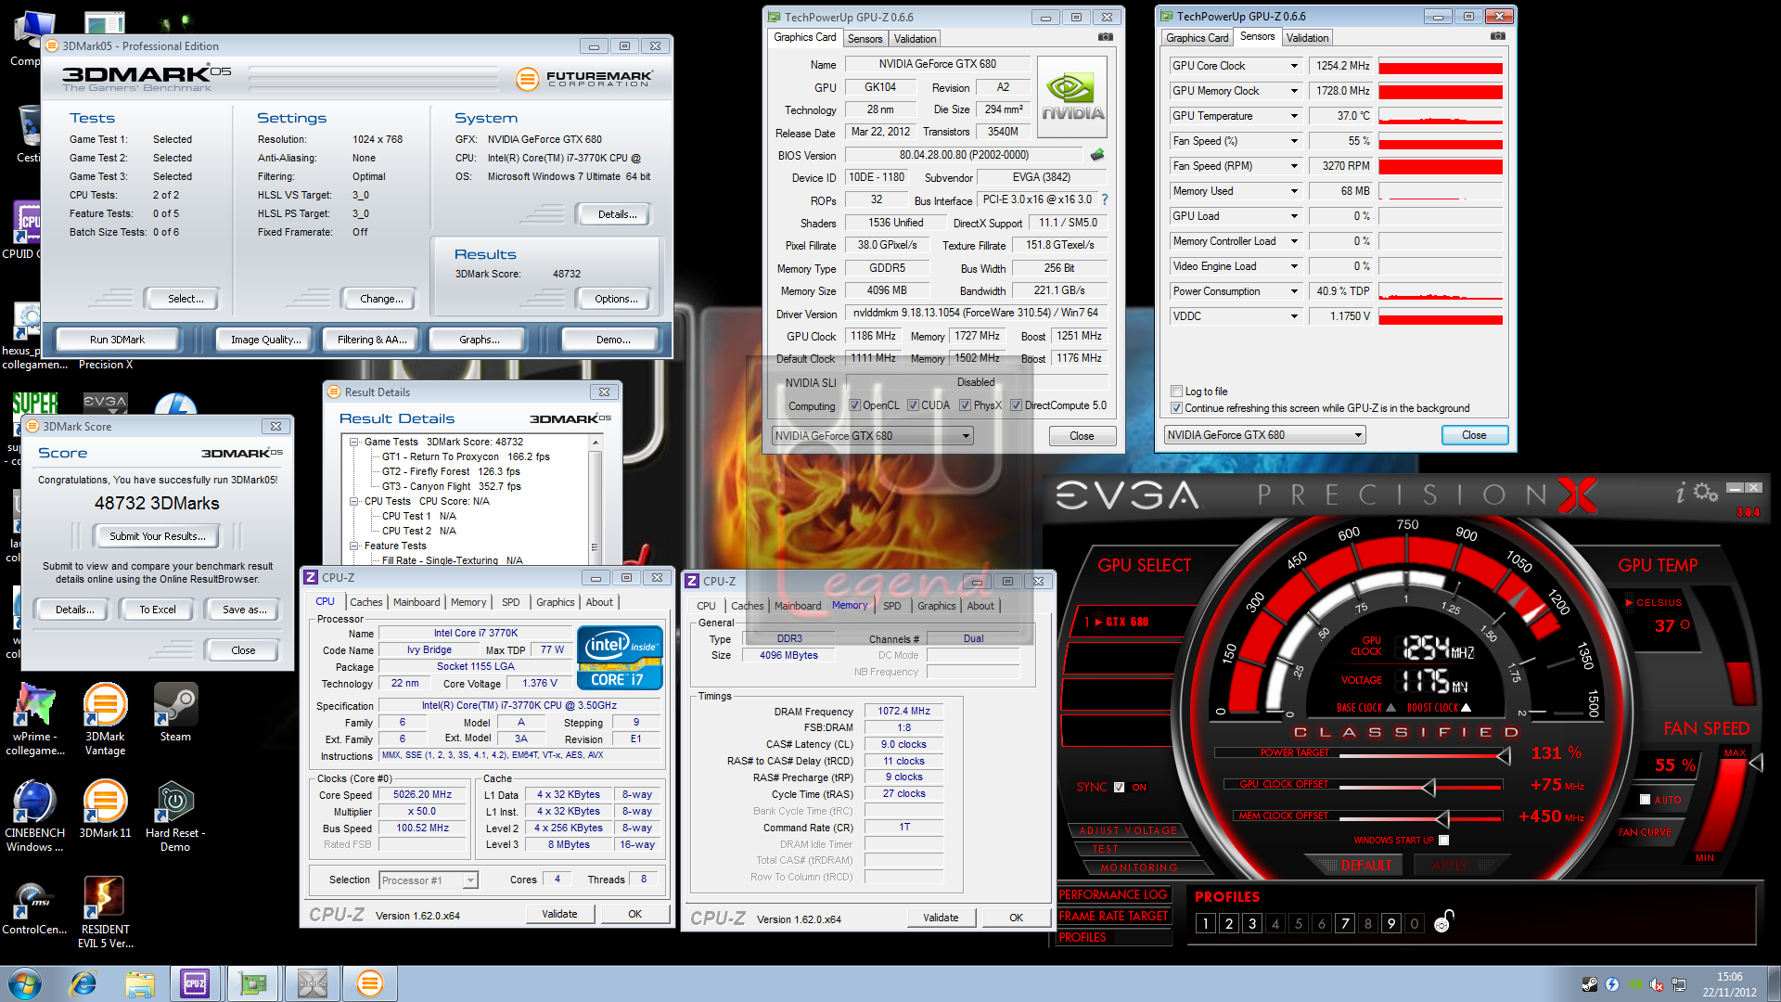Image resolution: width=1781 pixels, height=1002 pixels.
Task: Open the 3DMark 11 desktop icon
Action: 105,809
